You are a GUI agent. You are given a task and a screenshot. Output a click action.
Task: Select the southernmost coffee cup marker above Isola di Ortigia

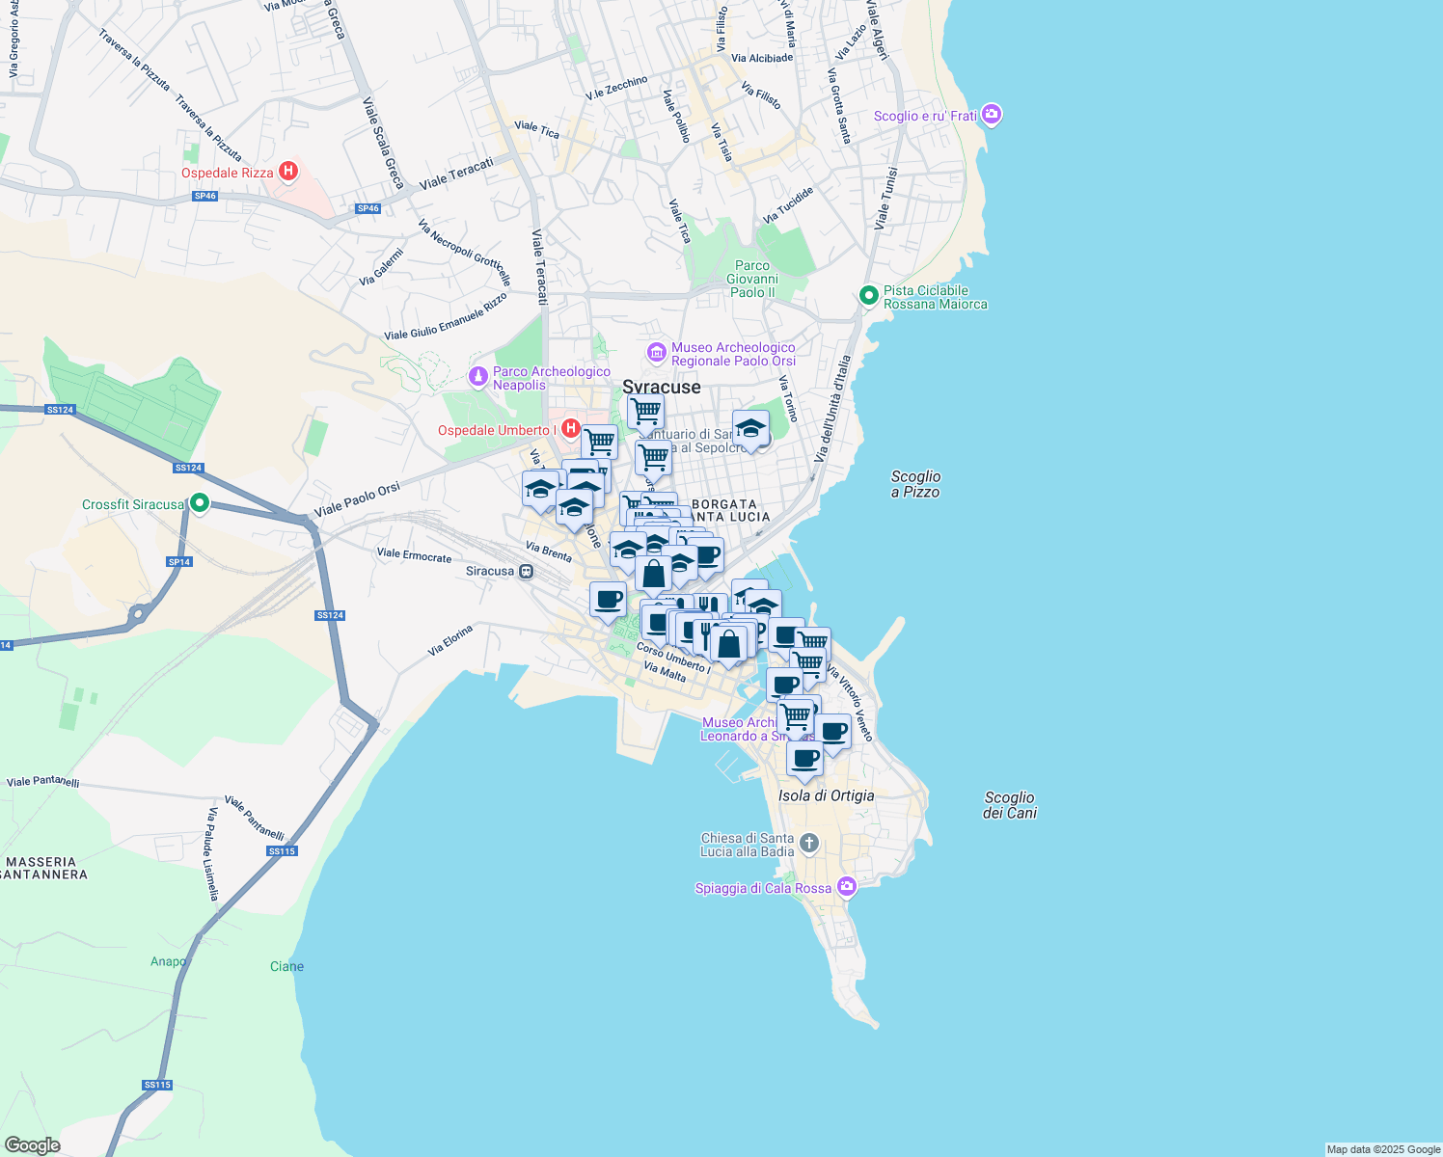(804, 759)
